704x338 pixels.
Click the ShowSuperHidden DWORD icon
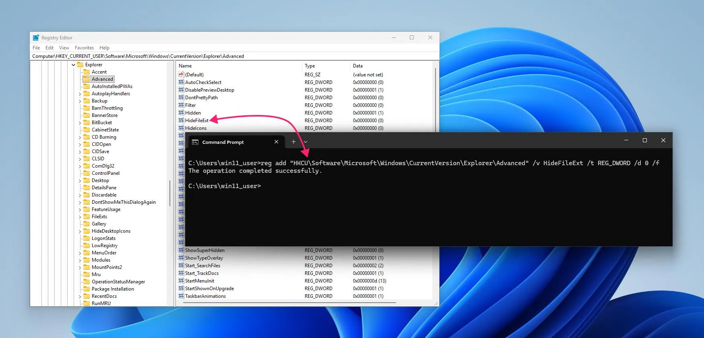(181, 250)
